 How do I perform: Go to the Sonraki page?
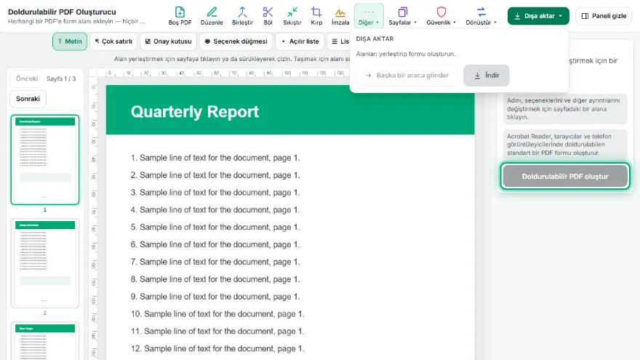click(x=28, y=99)
